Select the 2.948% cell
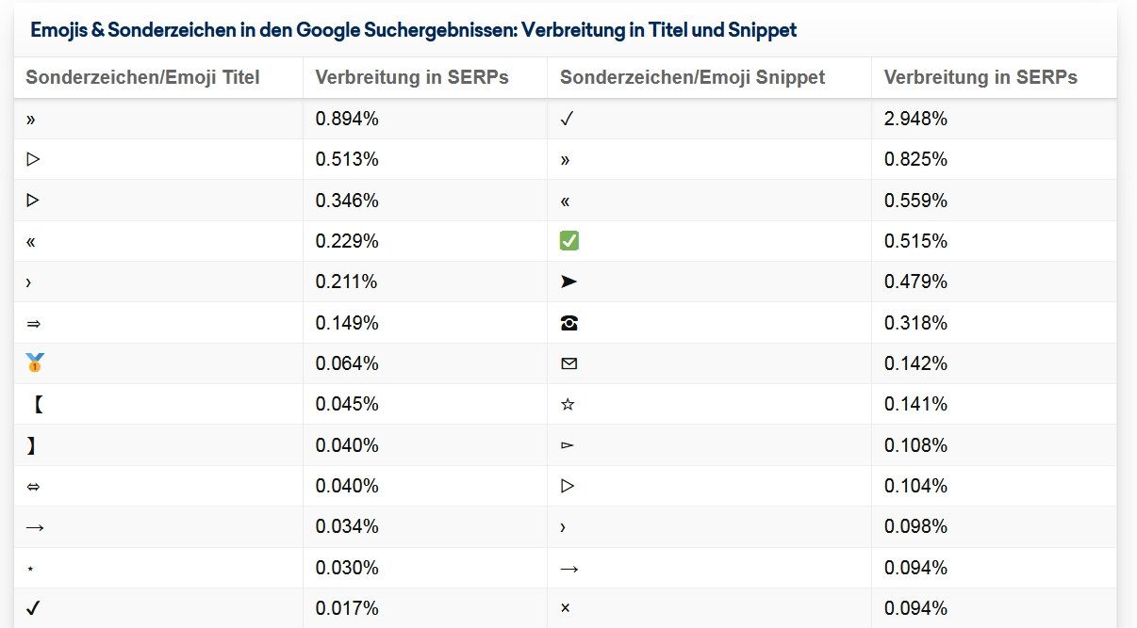This screenshot has height=628, width=1137. (915, 119)
